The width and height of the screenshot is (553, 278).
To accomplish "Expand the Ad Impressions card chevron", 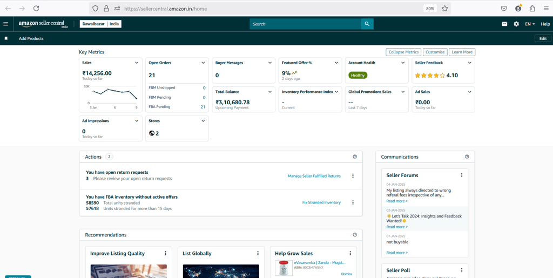I will tap(137, 121).
